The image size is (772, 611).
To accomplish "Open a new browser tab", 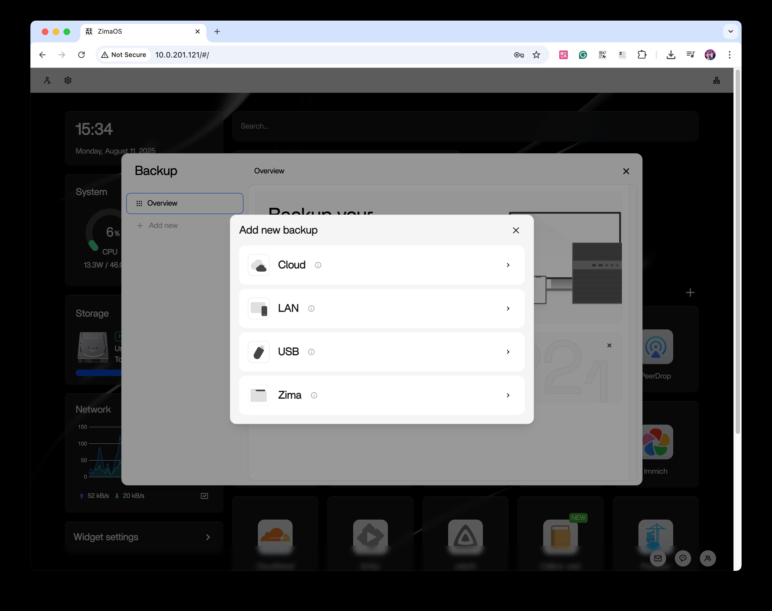I will pyautogui.click(x=217, y=31).
